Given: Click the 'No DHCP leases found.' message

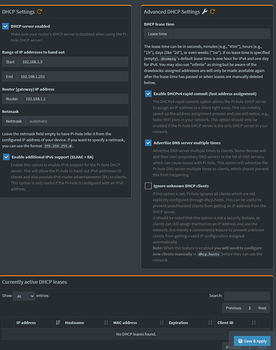Looking at the screenshot, I should pos(136,334).
